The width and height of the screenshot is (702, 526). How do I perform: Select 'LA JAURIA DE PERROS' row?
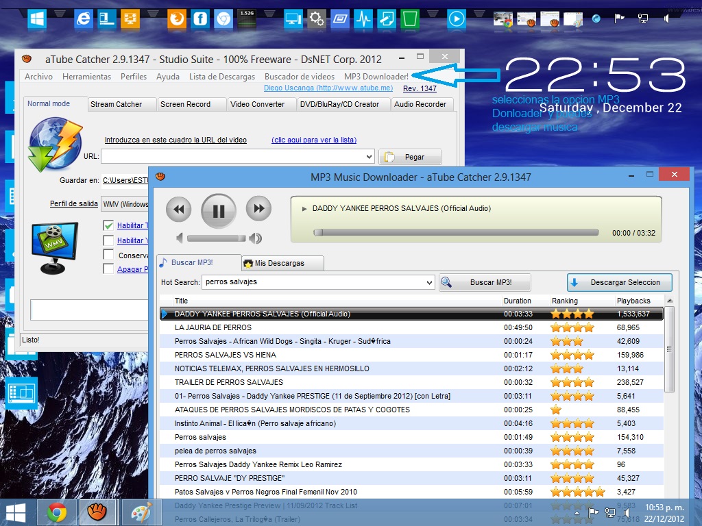pos(411,327)
